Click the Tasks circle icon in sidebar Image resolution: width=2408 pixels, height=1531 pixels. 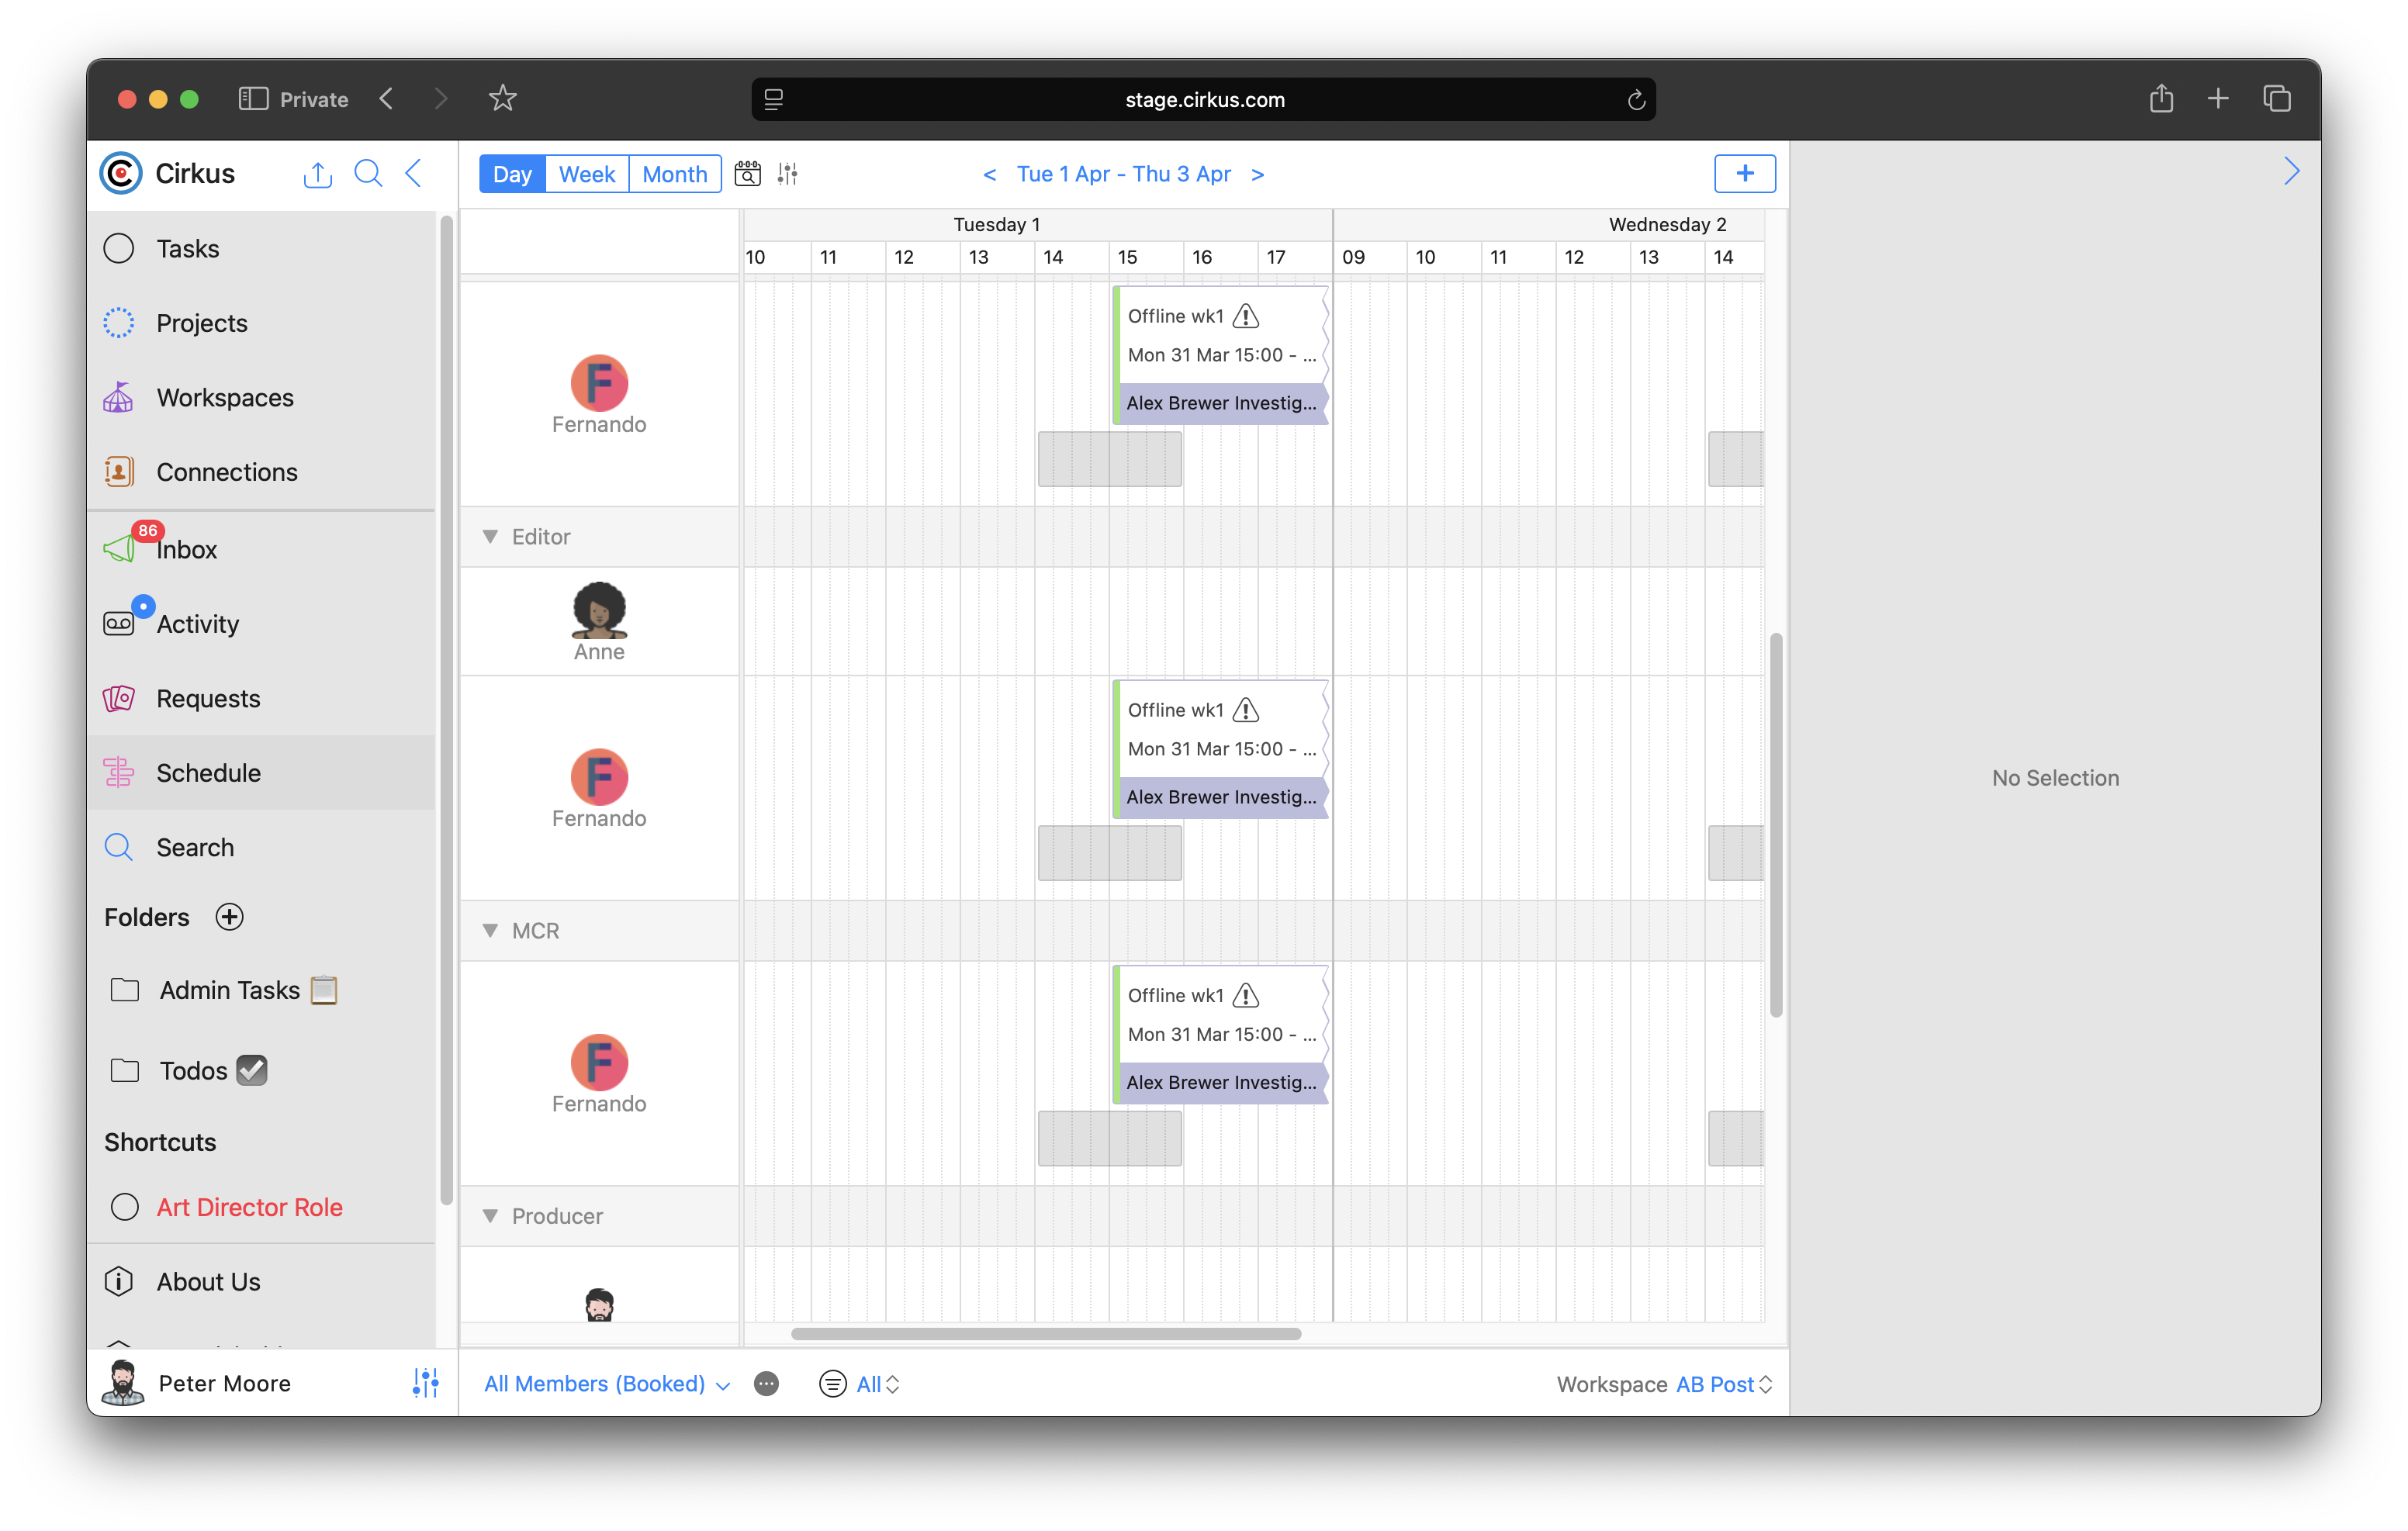(x=119, y=248)
